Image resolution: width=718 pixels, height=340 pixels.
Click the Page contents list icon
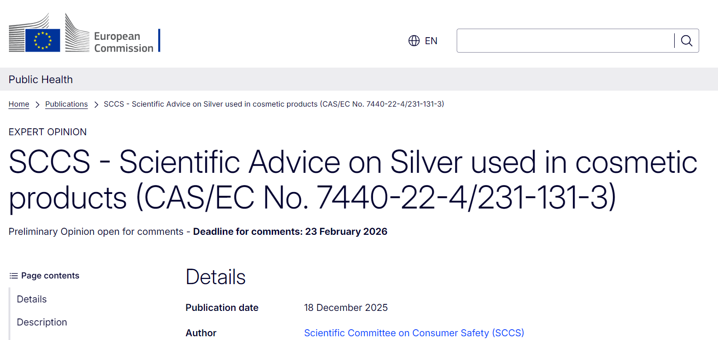pos(14,276)
